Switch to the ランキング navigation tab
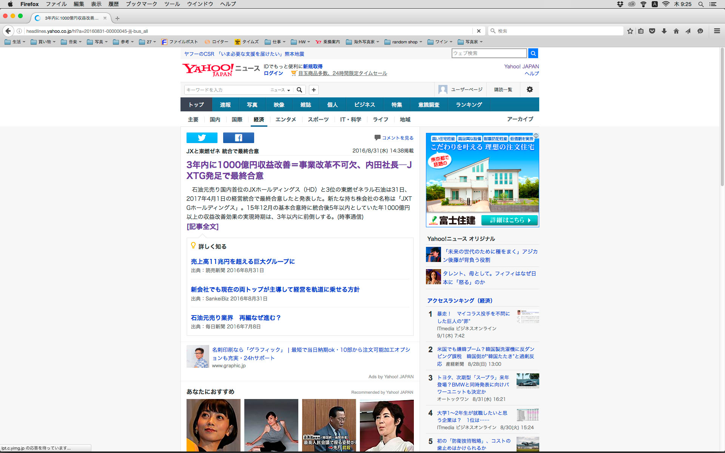The height and width of the screenshot is (453, 725). click(469, 105)
